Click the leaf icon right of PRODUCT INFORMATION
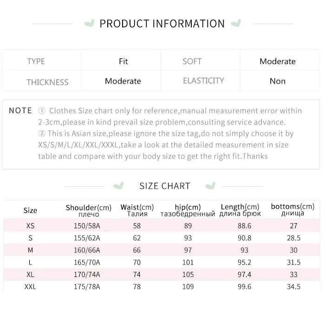Viewport: 325px width, 309px height. [x=236, y=23]
